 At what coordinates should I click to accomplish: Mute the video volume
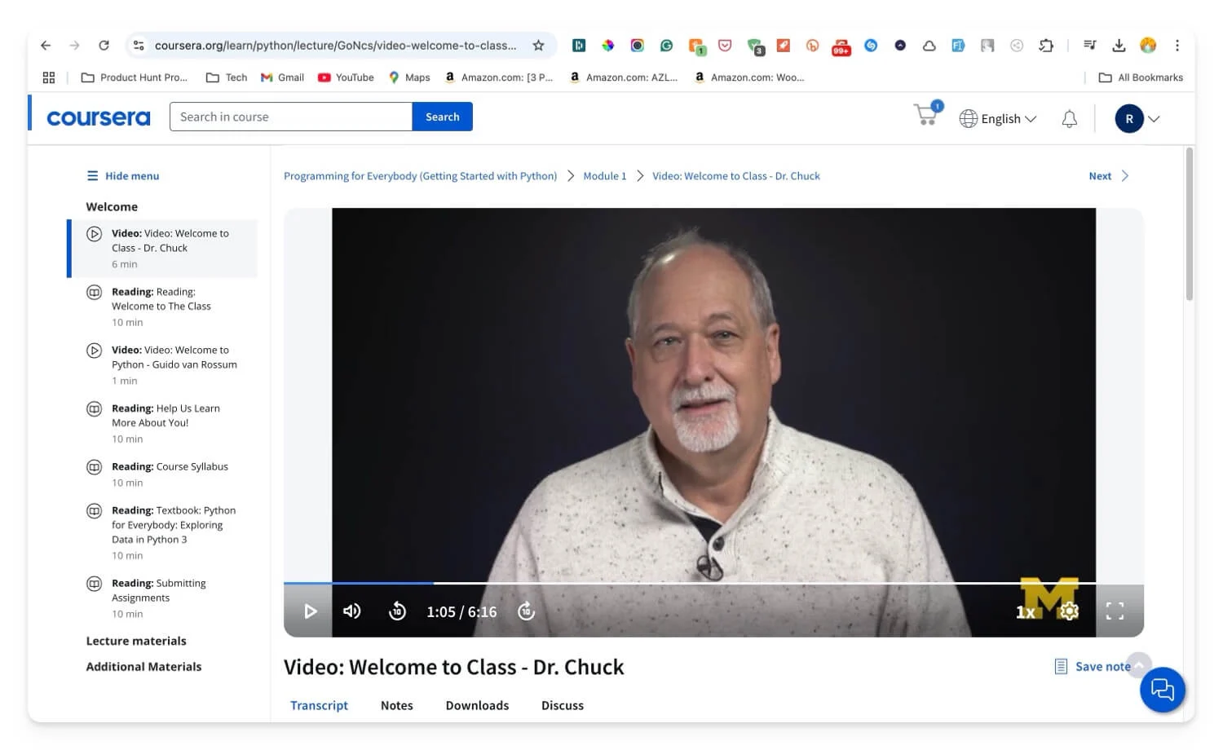(352, 611)
